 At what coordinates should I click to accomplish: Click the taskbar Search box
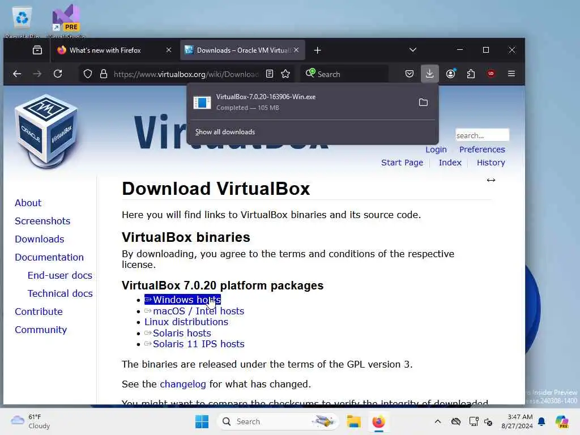click(x=278, y=421)
